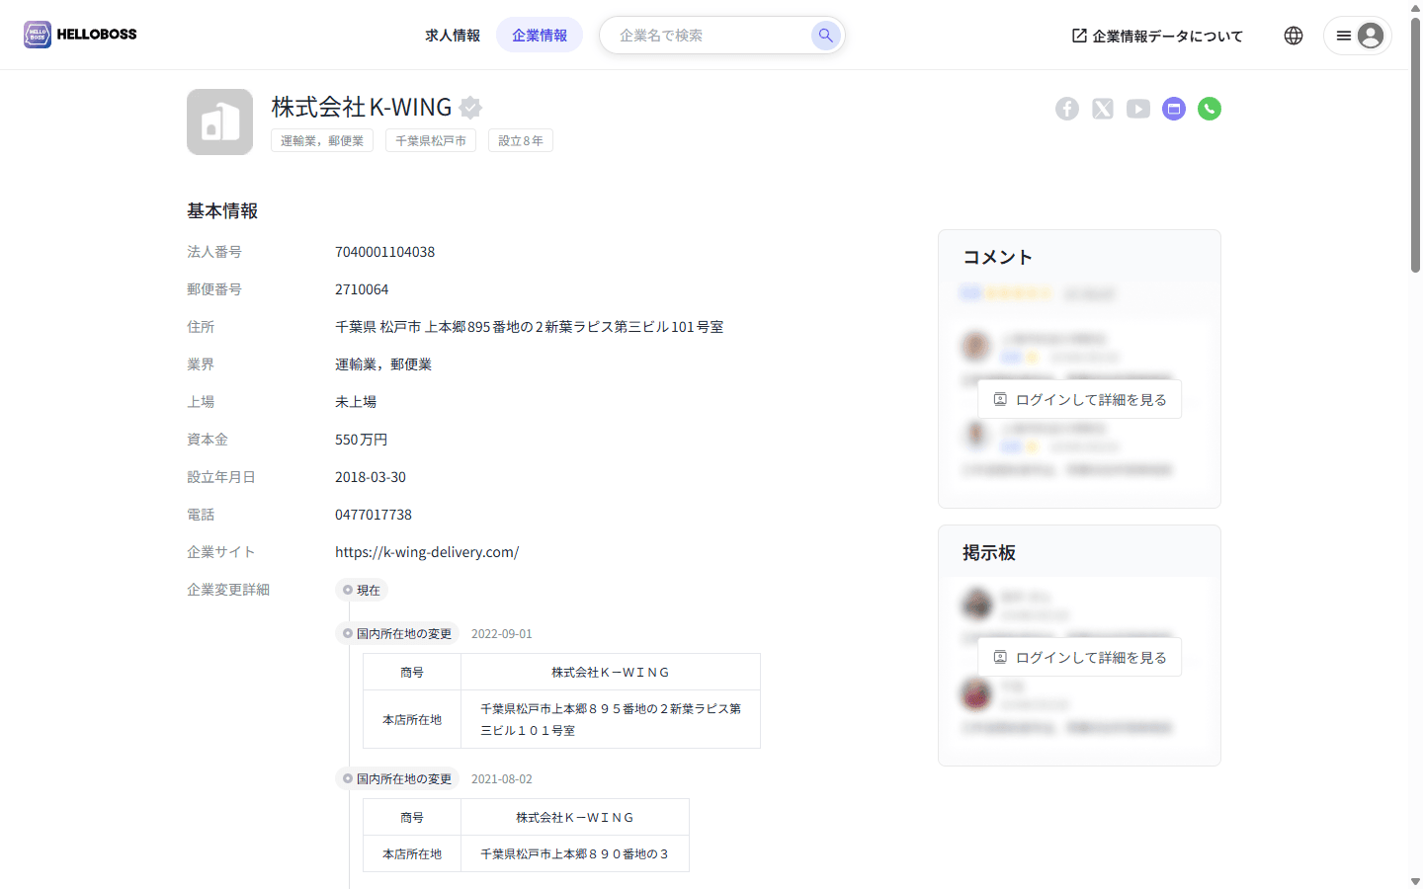The width and height of the screenshot is (1423, 889).
Task: Click the table cell 千葉県松戸市上本郷８９０番地の３
Action: tap(574, 854)
